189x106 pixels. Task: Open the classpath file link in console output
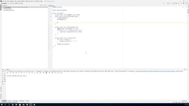pyautogui.click(x=155, y=71)
